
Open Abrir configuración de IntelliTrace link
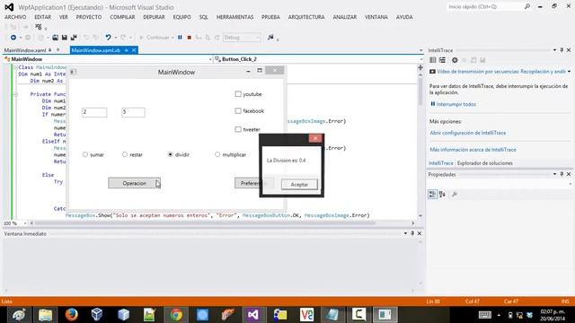[x=467, y=133]
